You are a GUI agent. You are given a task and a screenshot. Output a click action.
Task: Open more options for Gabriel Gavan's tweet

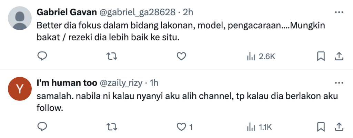(339, 12)
